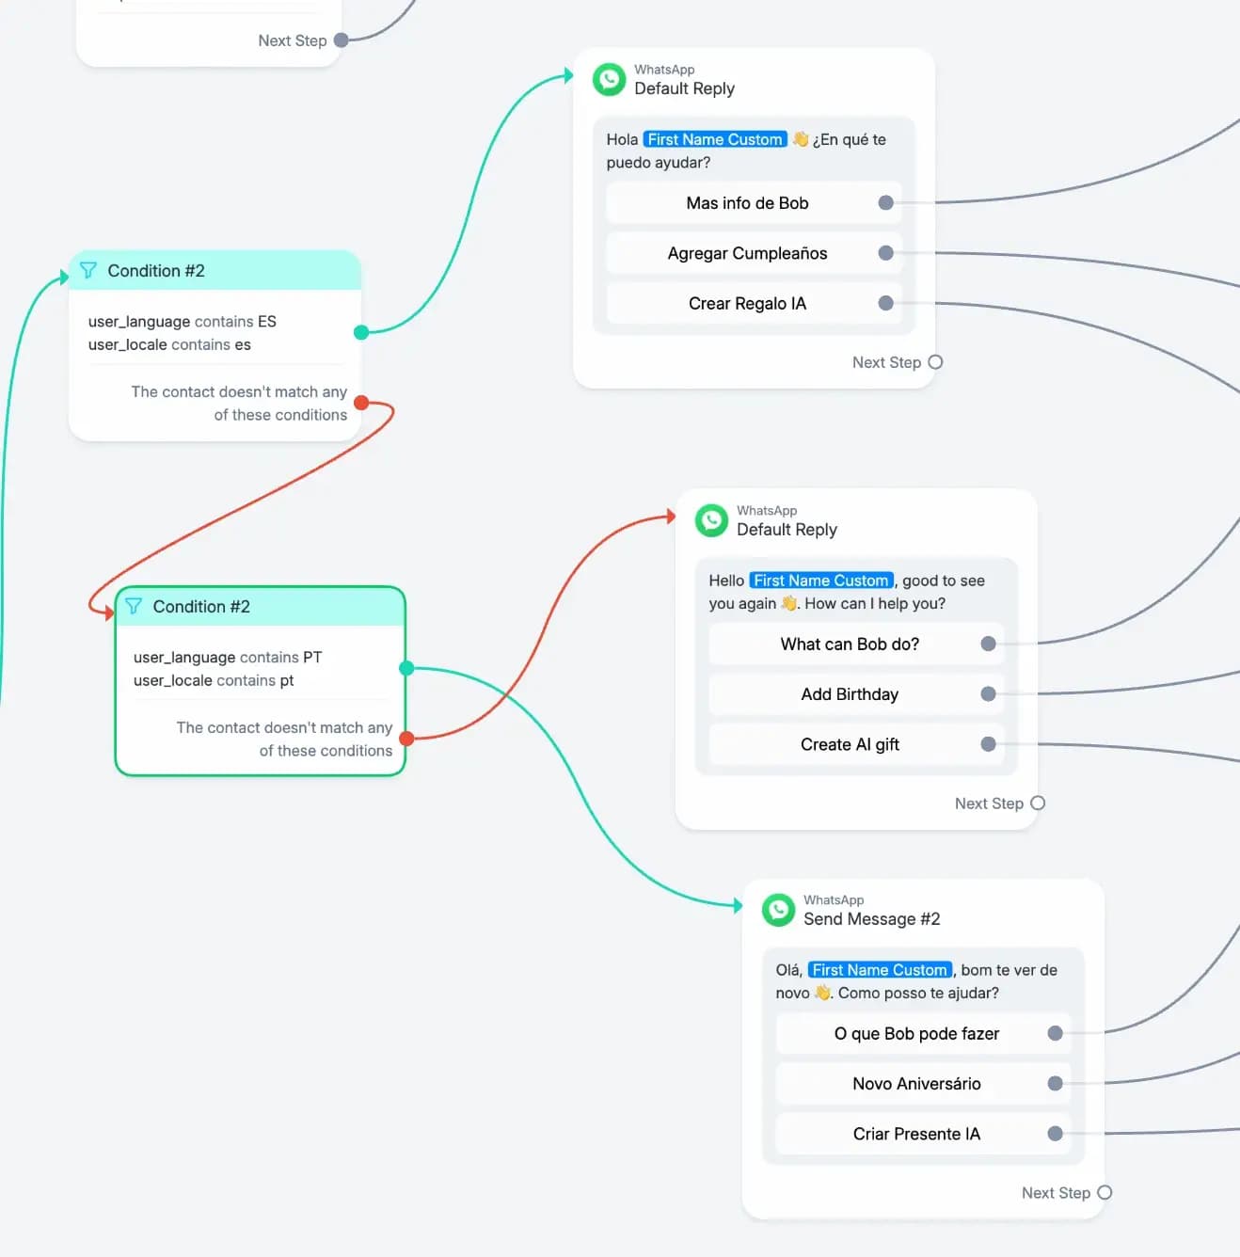Screen dimensions: 1240x1257
Task: Click the green output connector of ES condition
Action: (361, 332)
